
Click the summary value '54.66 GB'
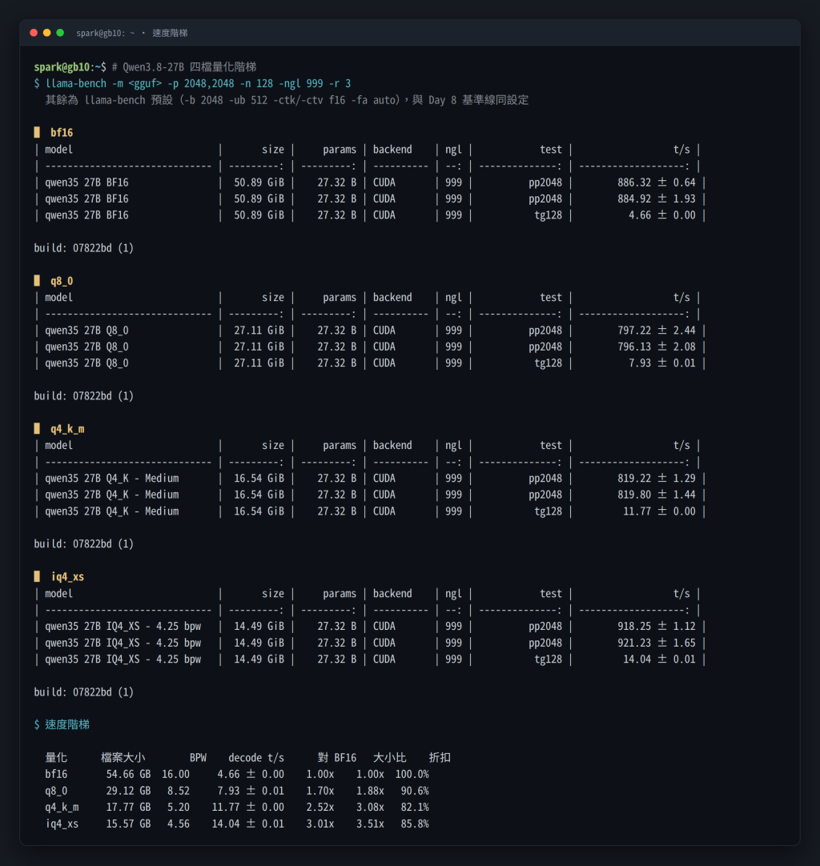(128, 774)
